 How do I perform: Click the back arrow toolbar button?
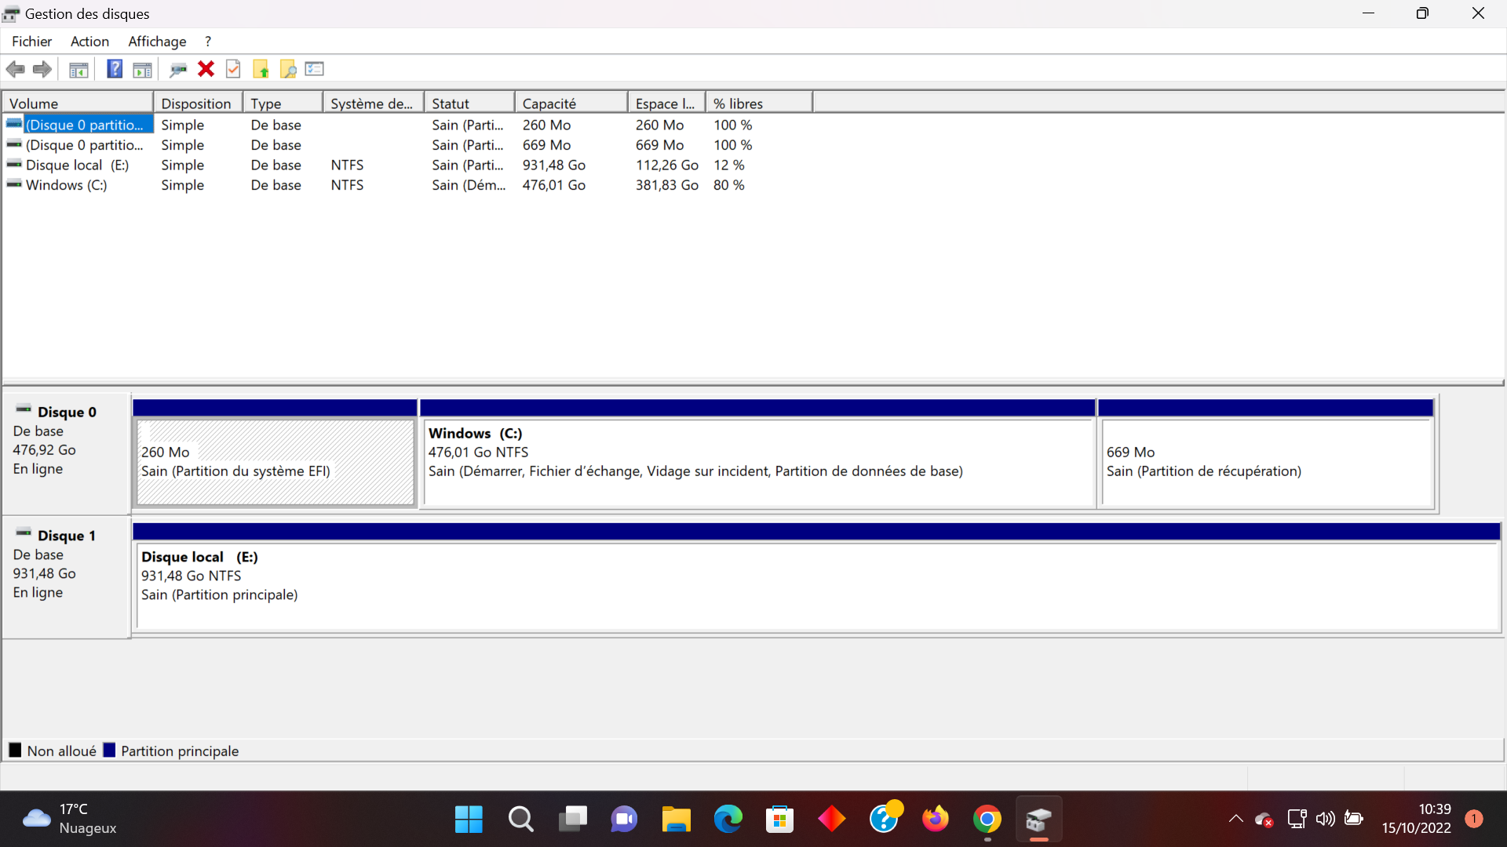16,69
